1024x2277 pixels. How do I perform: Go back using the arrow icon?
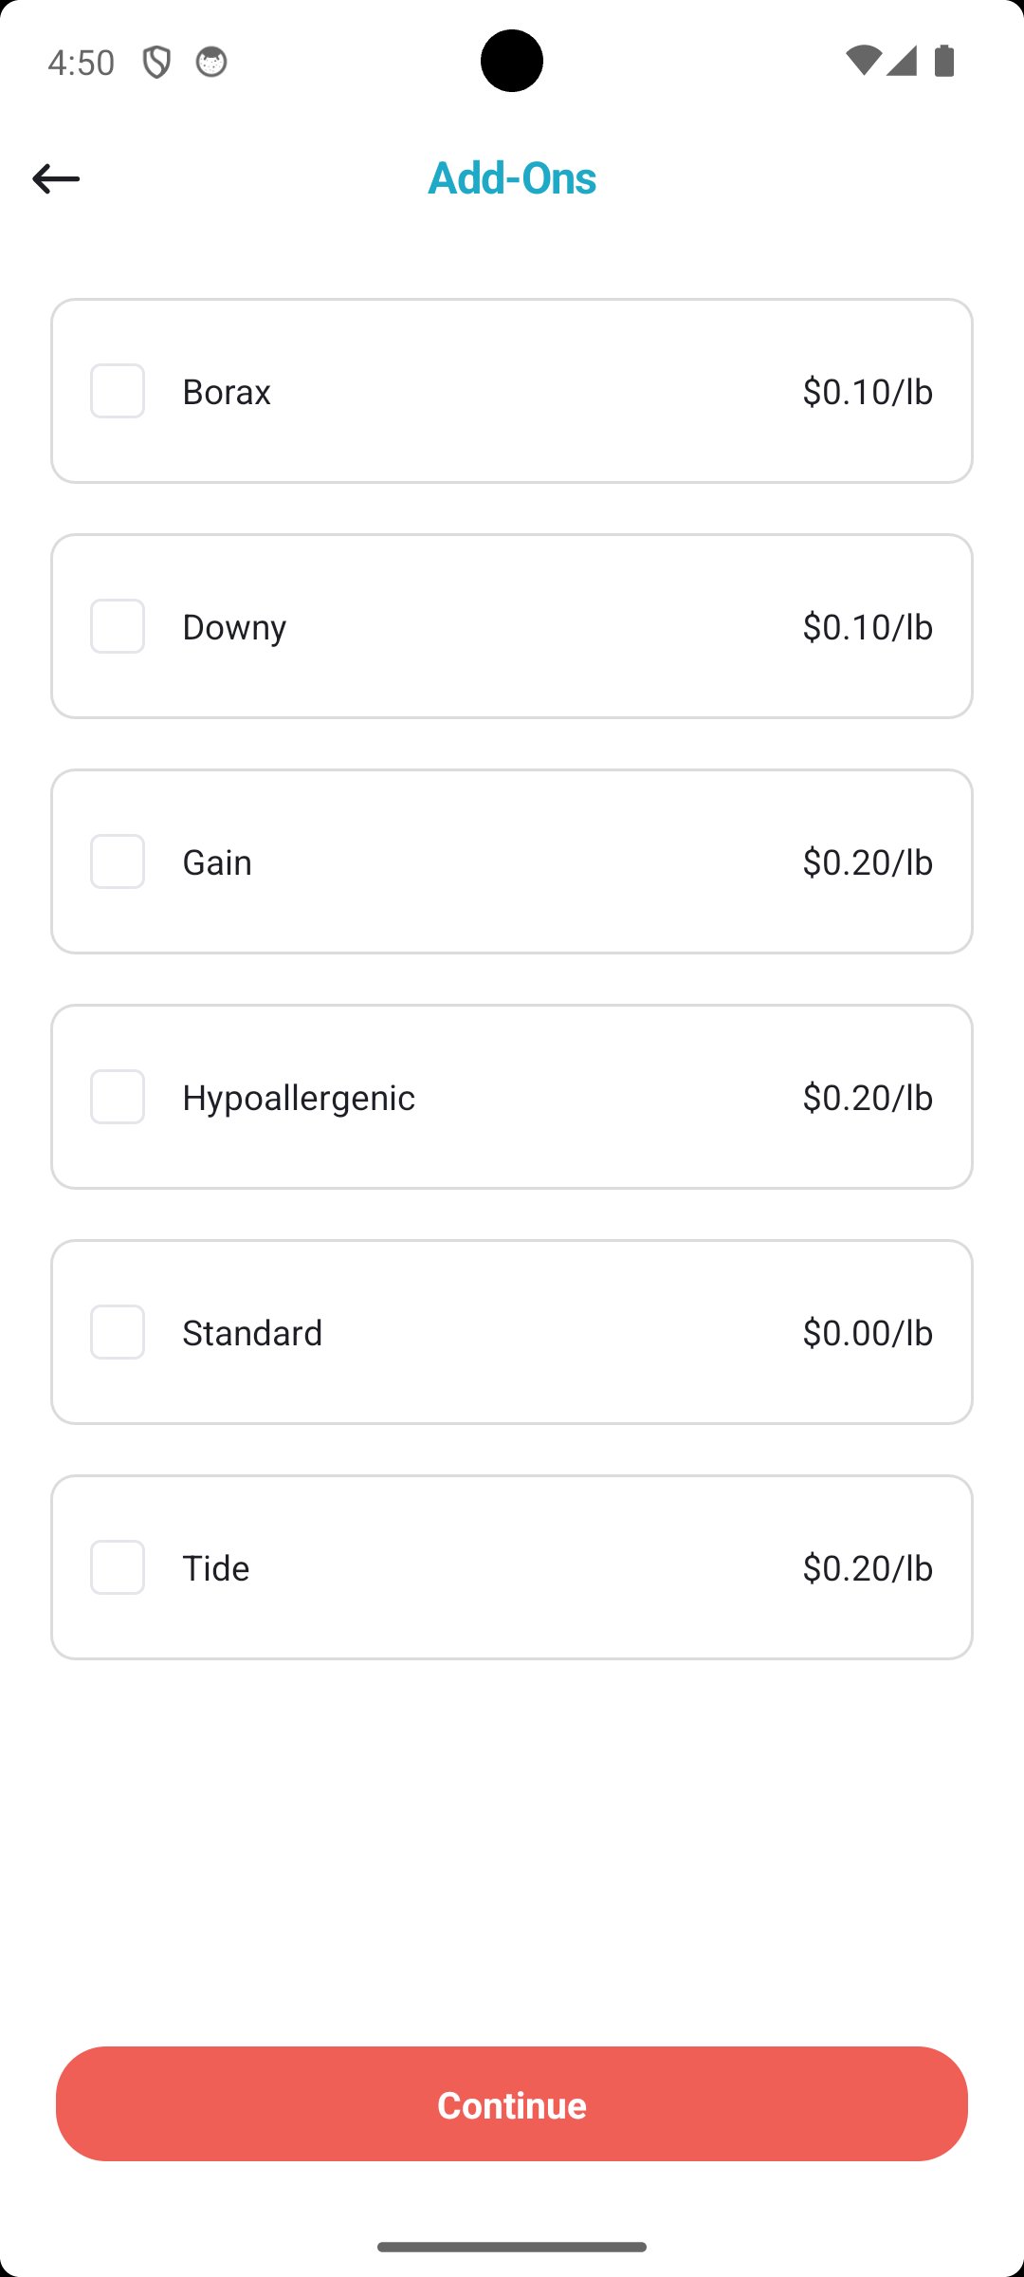[56, 178]
